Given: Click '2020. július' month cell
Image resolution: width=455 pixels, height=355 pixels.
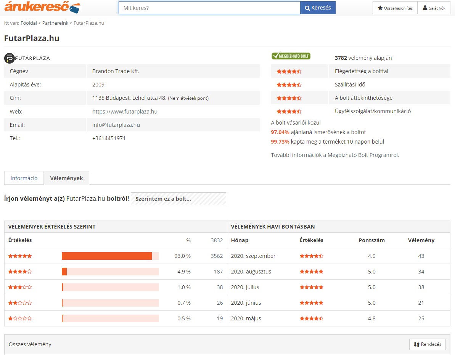Looking at the screenshot, I should tap(245, 287).
